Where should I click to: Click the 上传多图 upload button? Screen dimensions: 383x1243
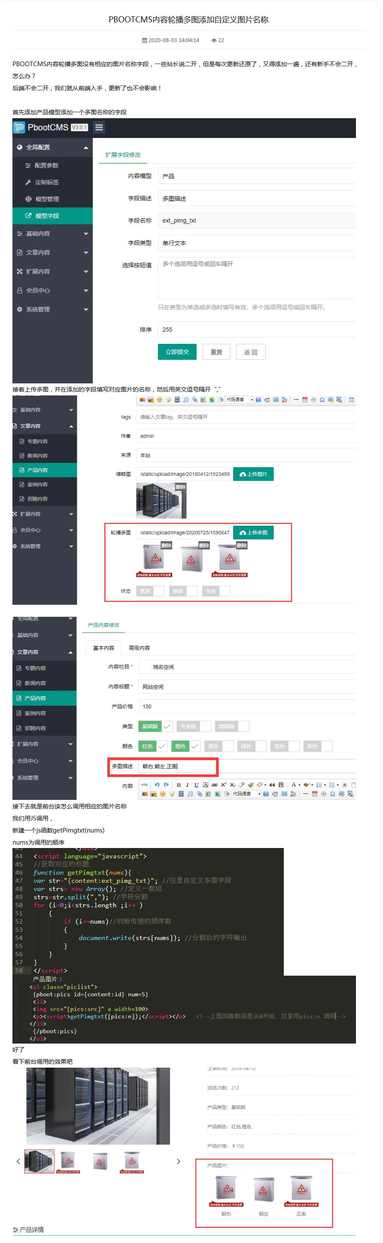[x=253, y=532]
